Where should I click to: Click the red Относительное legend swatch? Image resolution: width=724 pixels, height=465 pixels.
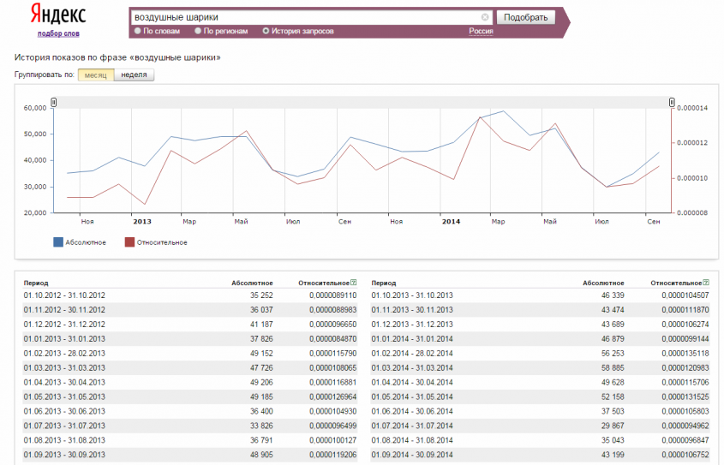(x=129, y=242)
